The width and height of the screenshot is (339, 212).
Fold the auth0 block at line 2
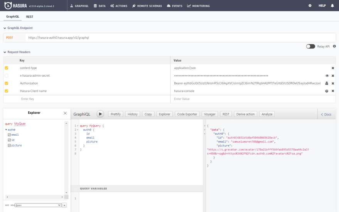pos(78,130)
